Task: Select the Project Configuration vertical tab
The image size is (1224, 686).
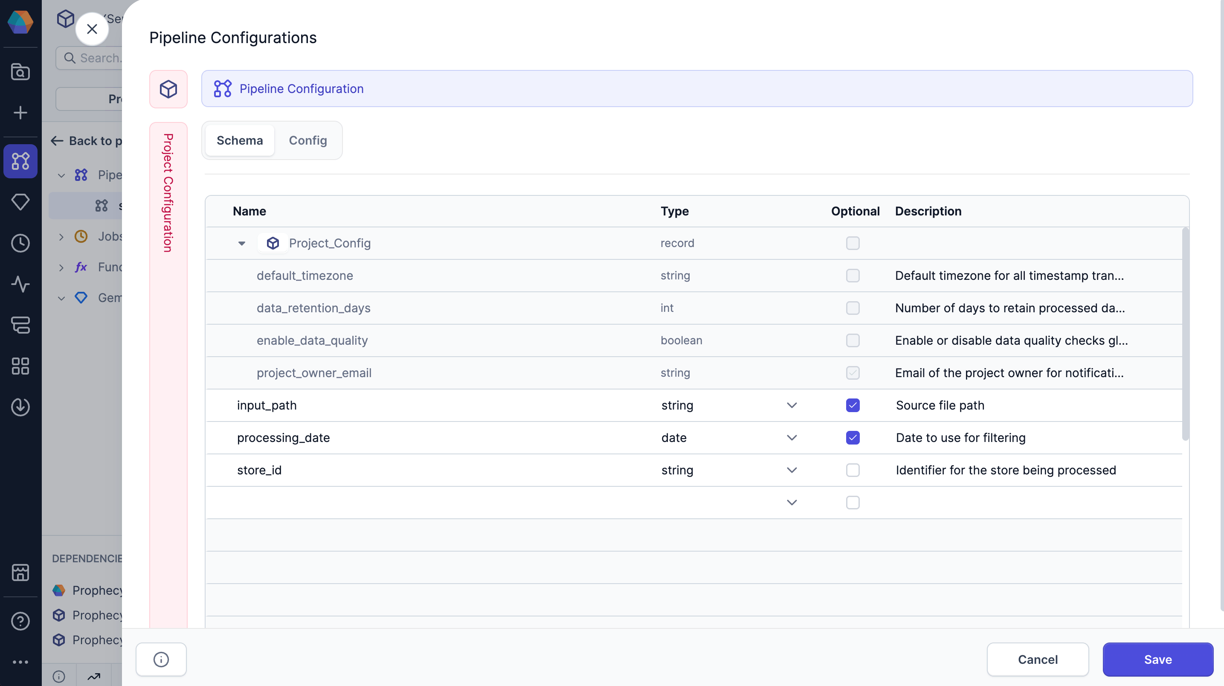Action: 168,192
